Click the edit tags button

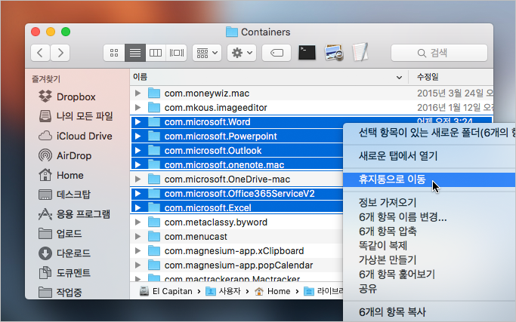point(277,53)
